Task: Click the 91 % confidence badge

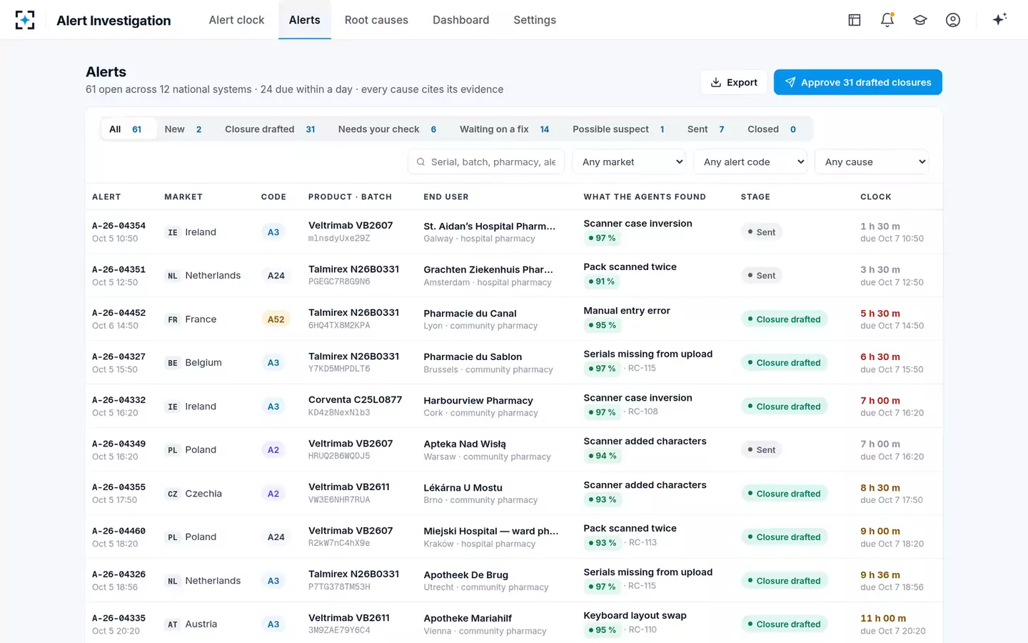Action: coord(602,281)
